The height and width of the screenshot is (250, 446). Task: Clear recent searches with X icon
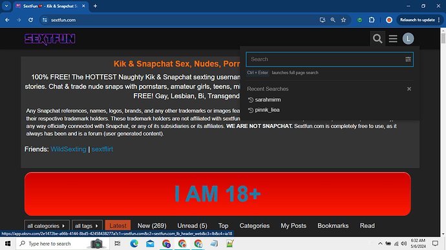click(409, 89)
